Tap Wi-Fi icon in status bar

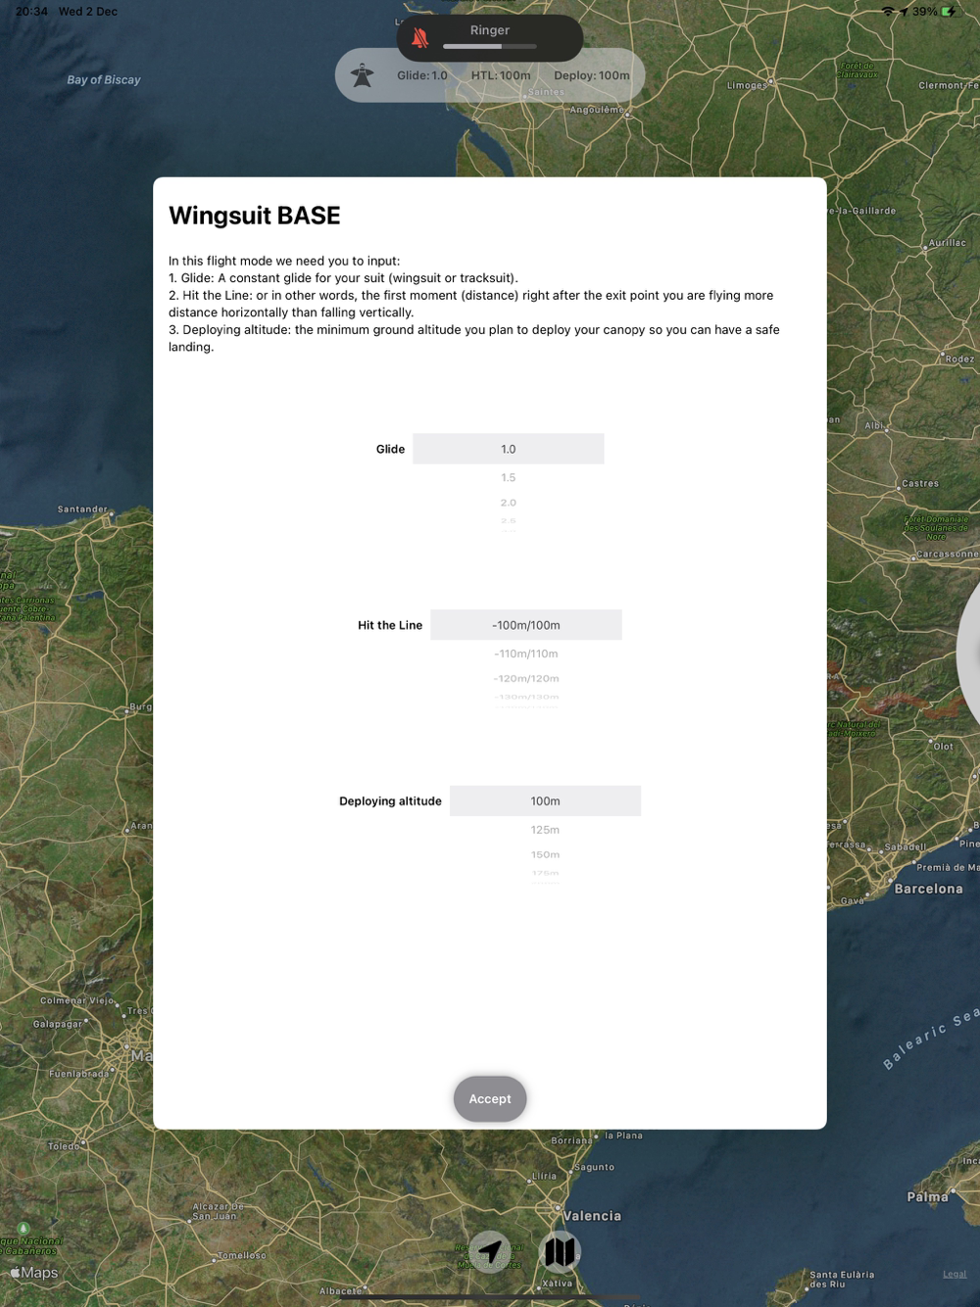coord(888,12)
